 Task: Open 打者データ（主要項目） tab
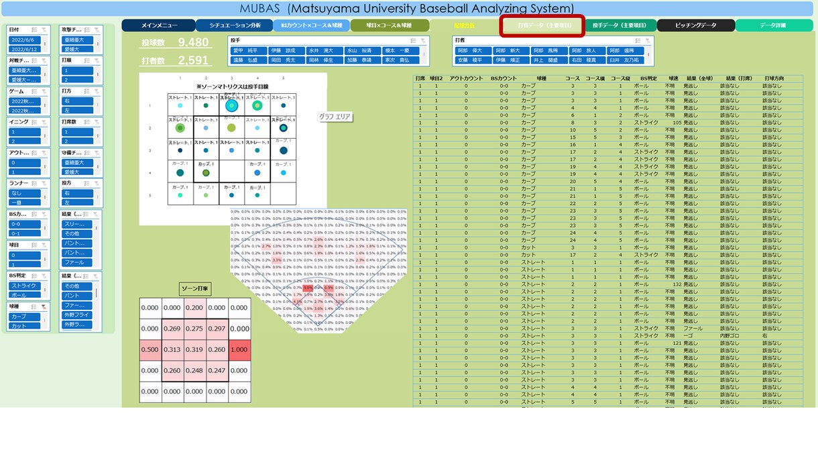543,25
